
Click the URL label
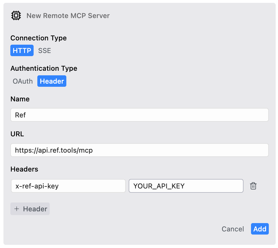17,134
